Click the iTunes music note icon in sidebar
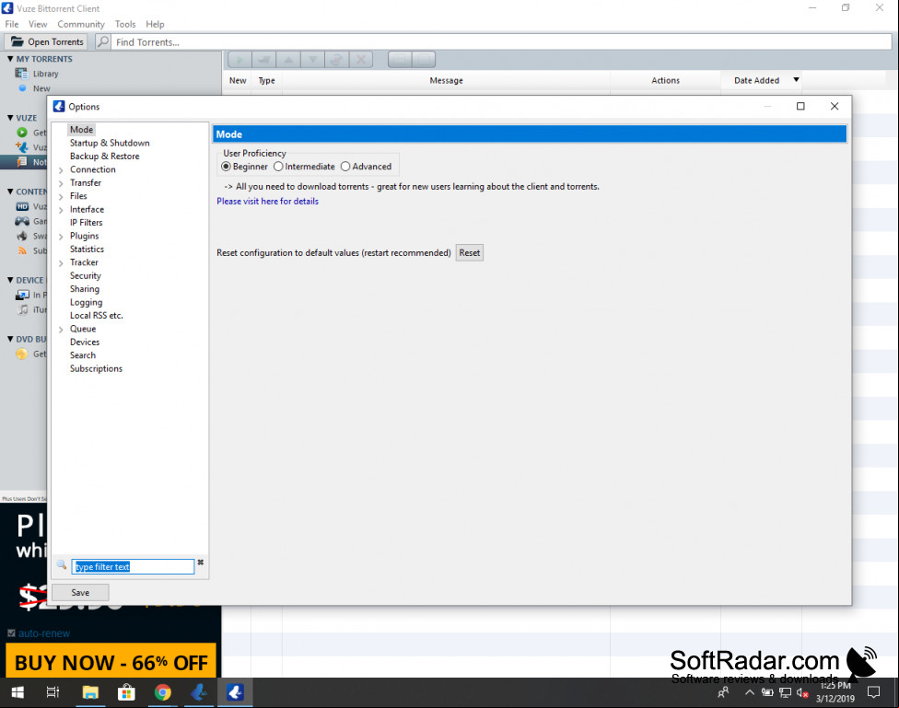Screen dimensions: 899x708 22,309
